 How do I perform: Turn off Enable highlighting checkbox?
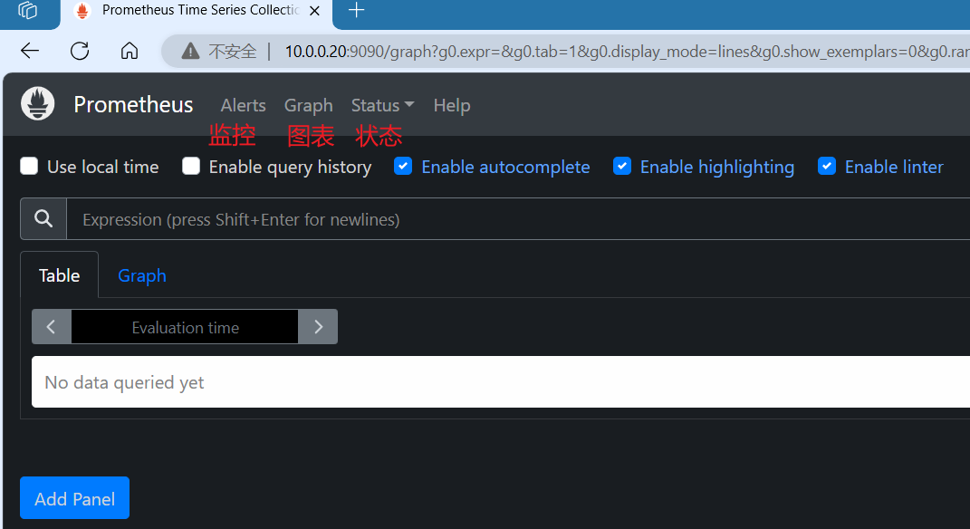pos(622,166)
